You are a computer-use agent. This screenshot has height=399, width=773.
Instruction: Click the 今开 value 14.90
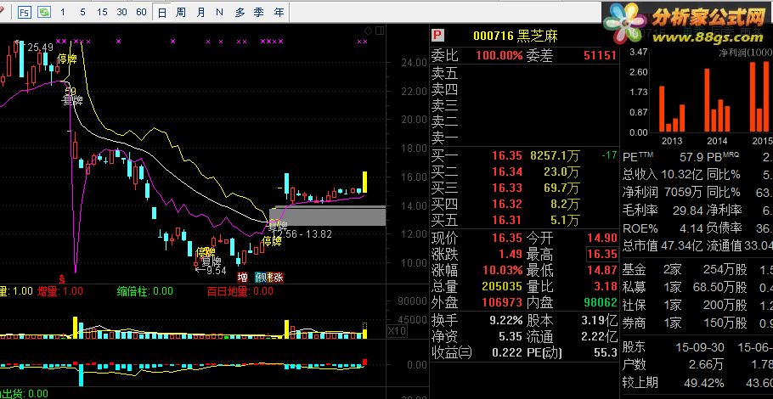pyautogui.click(x=602, y=239)
